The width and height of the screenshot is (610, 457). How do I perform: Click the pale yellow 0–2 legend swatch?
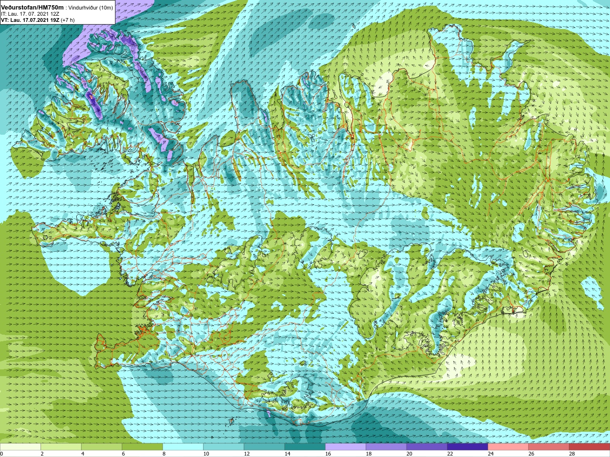coord(20,447)
